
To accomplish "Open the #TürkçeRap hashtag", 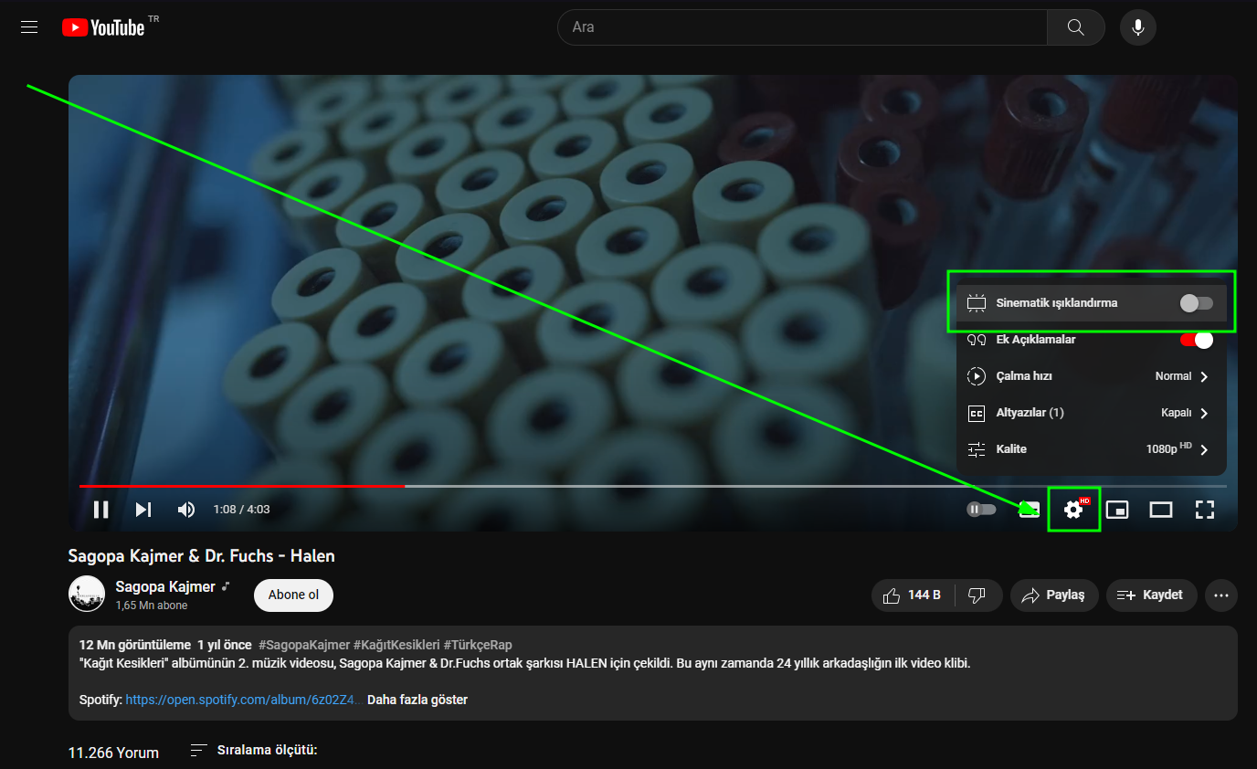I will pos(478,645).
